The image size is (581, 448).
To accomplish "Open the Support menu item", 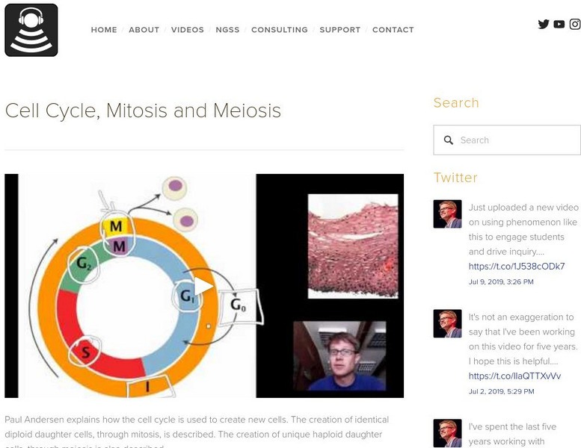I will (x=339, y=30).
